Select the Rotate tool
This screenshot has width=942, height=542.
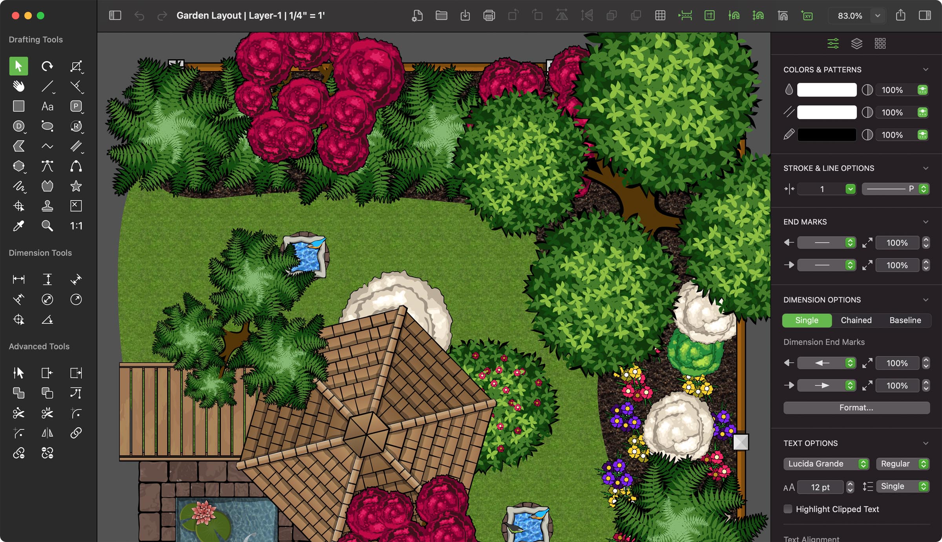(47, 66)
